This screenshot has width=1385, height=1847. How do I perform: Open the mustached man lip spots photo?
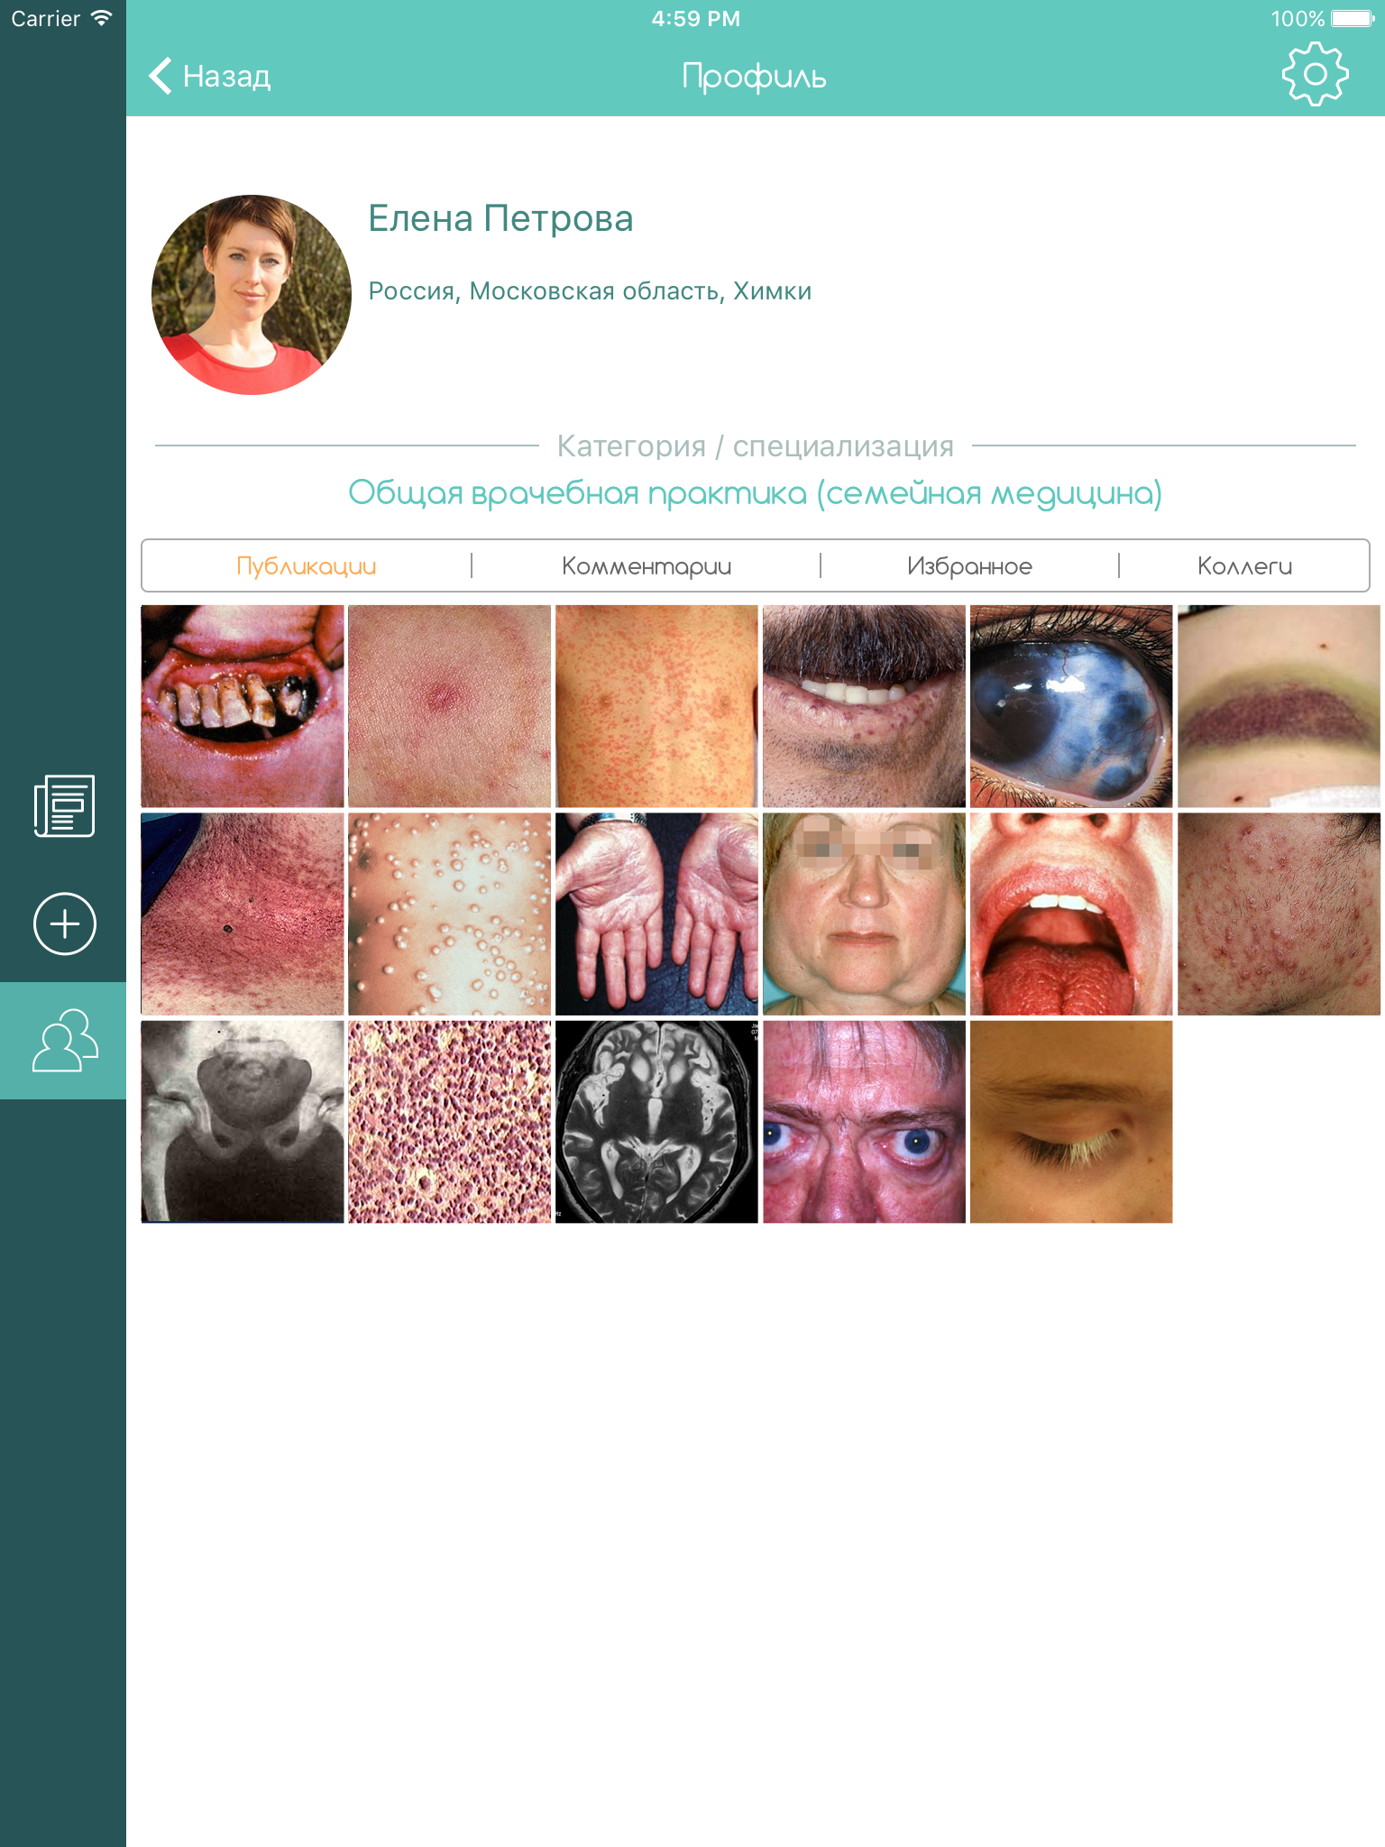pos(864,706)
